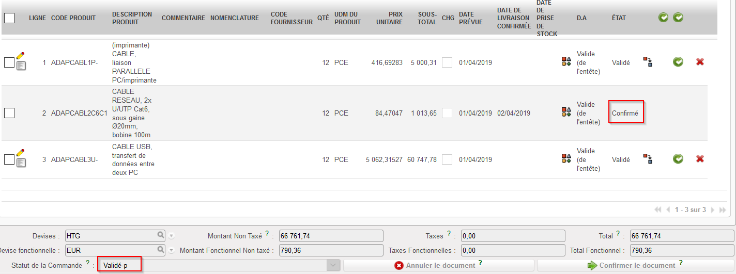
Task: Click the colored shapes icon on line 3
Action: [x=566, y=159]
